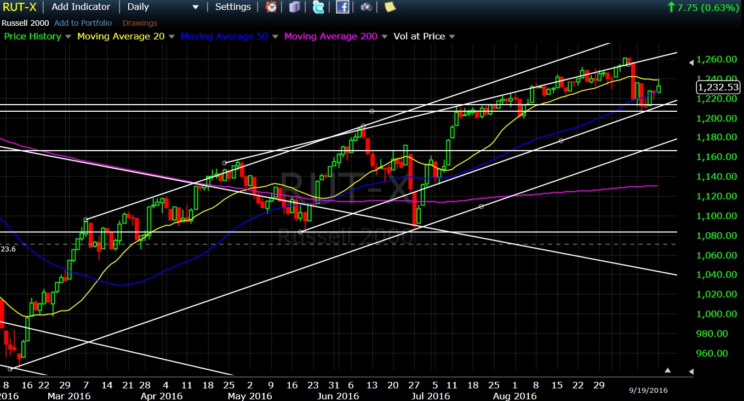Click small up triangle at chart bottom right
Viewport: 744px width, 401px height.
(x=667, y=370)
